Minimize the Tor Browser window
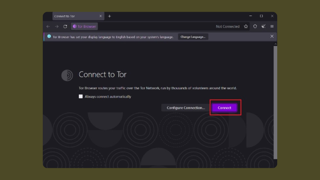The image size is (320, 180). pos(251,16)
